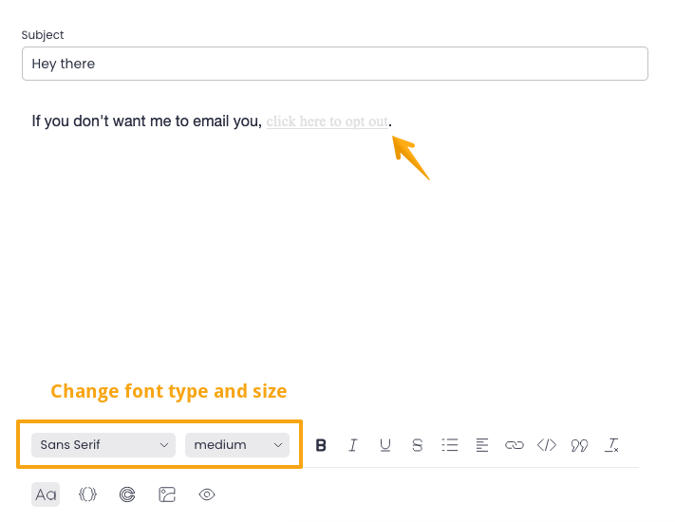Insert a bulleted list
This screenshot has height=522, width=675.
point(450,444)
